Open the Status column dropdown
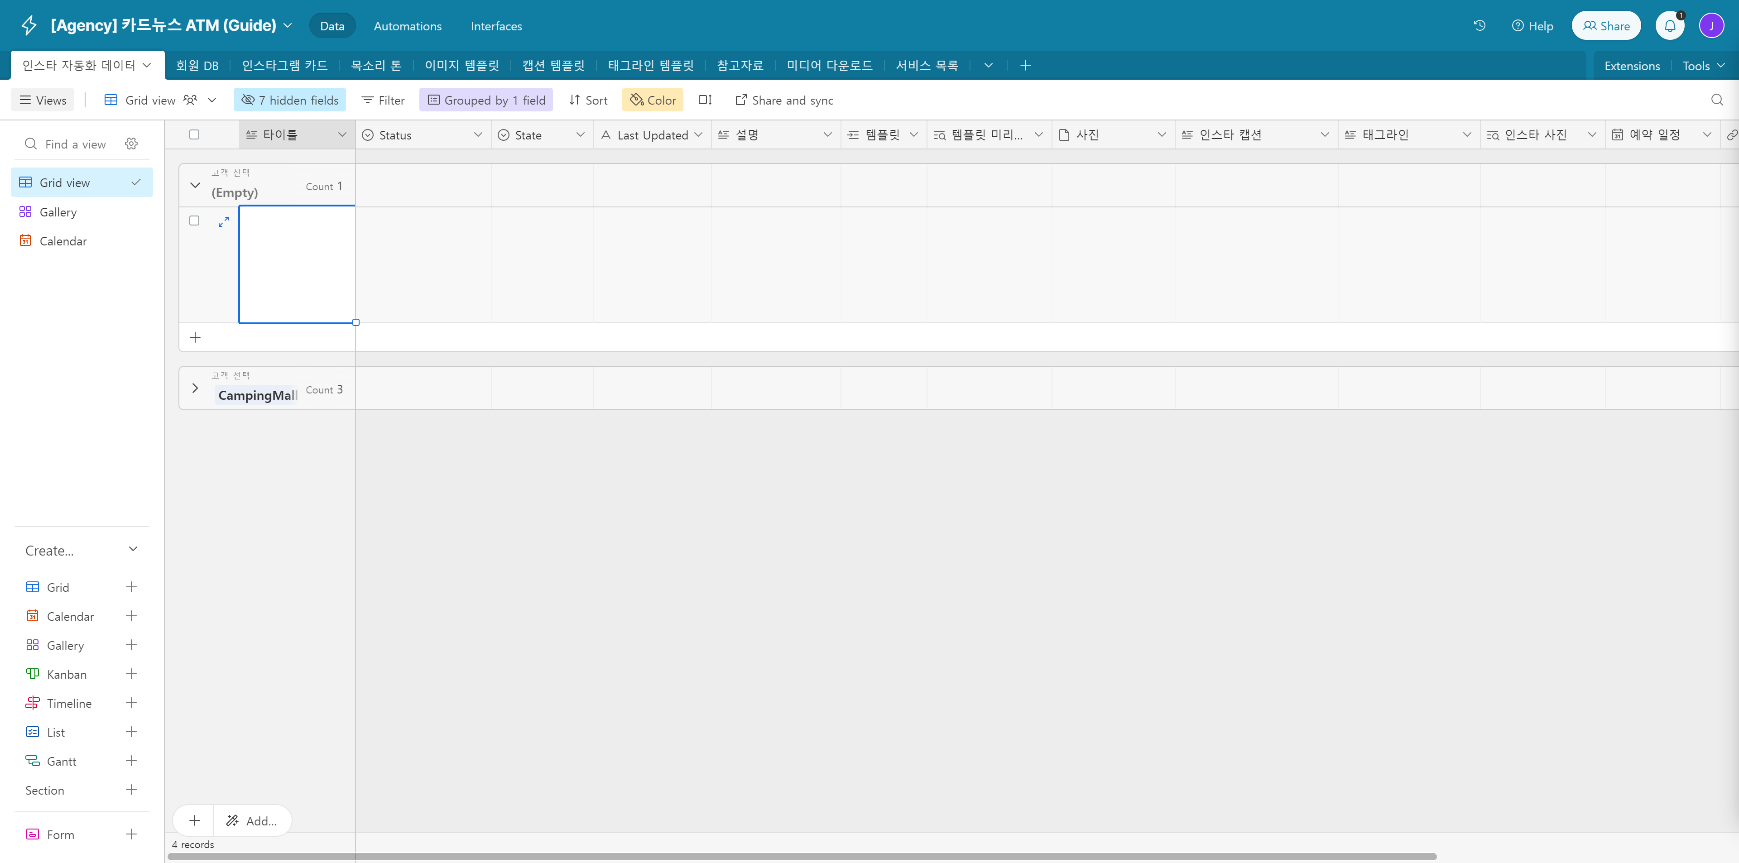1739x863 pixels. [x=478, y=135]
